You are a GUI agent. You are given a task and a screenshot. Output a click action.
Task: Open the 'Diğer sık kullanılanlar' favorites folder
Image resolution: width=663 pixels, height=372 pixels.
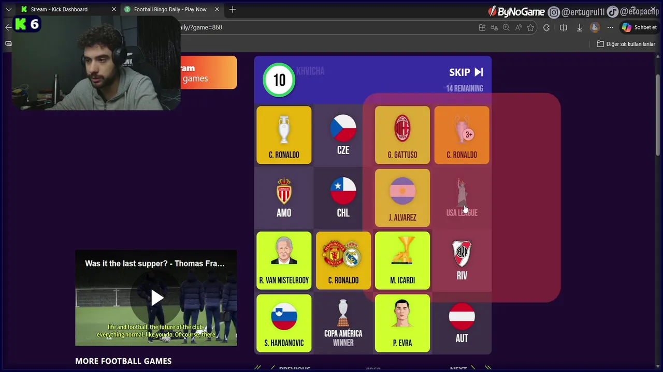click(626, 44)
